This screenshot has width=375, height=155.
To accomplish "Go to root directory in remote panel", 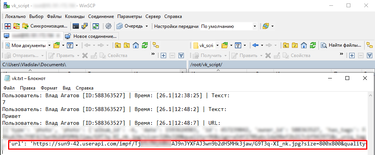I will 295,45.
